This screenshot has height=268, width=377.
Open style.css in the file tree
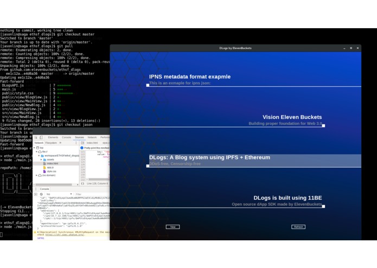(x=50, y=171)
